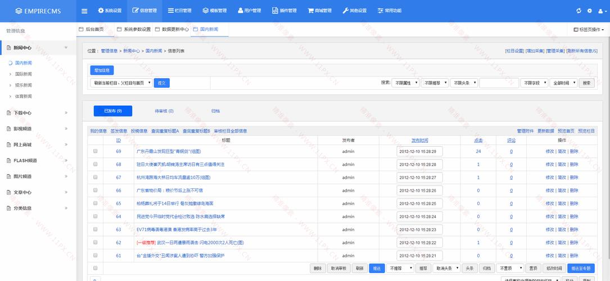610x281 pixels.
Task: Click the 增加信息 button
Action: click(102, 70)
